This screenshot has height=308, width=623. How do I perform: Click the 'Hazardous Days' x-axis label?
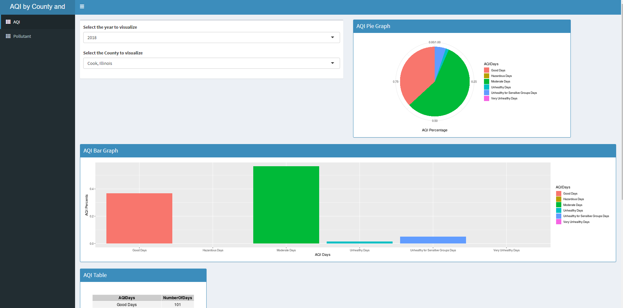(213, 250)
